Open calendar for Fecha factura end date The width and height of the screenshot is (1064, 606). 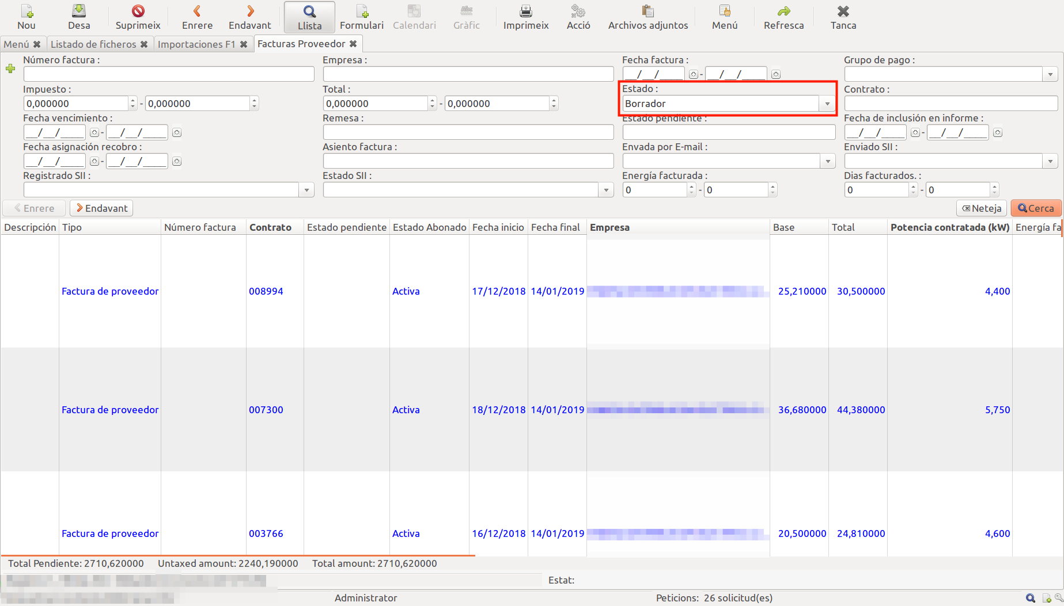[776, 74]
